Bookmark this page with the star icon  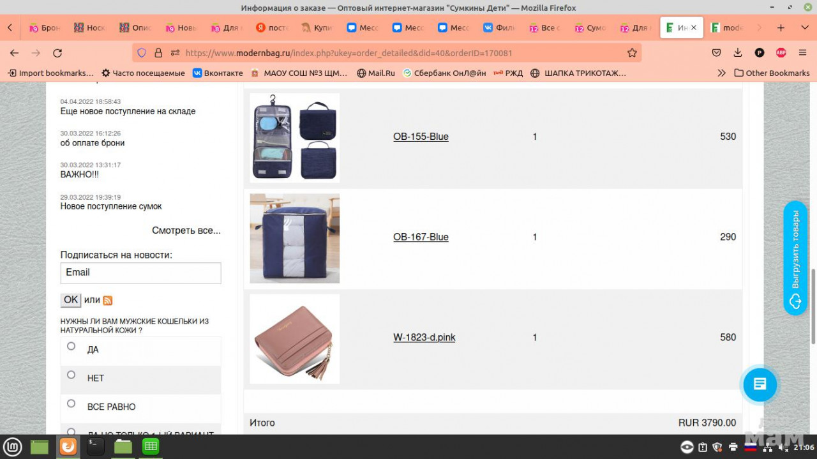[632, 53]
